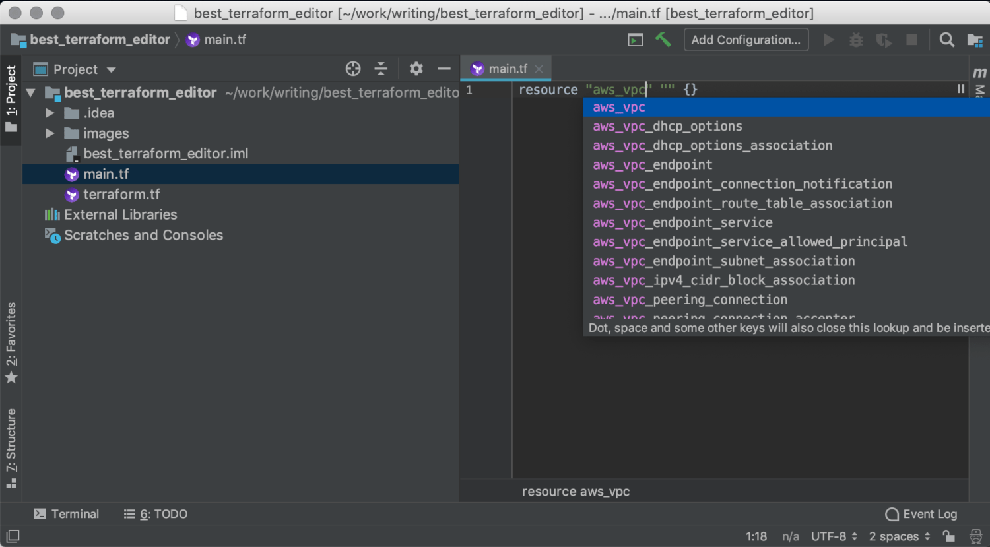Screen dimensions: 990x547
Task: Click the read-only lock icon in the status bar
Action: coord(948,536)
